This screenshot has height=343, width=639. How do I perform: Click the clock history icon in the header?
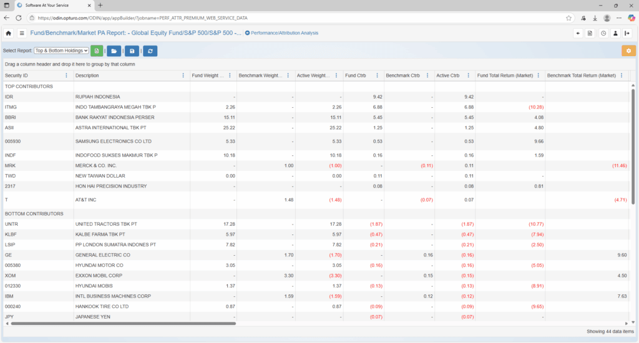pos(603,33)
